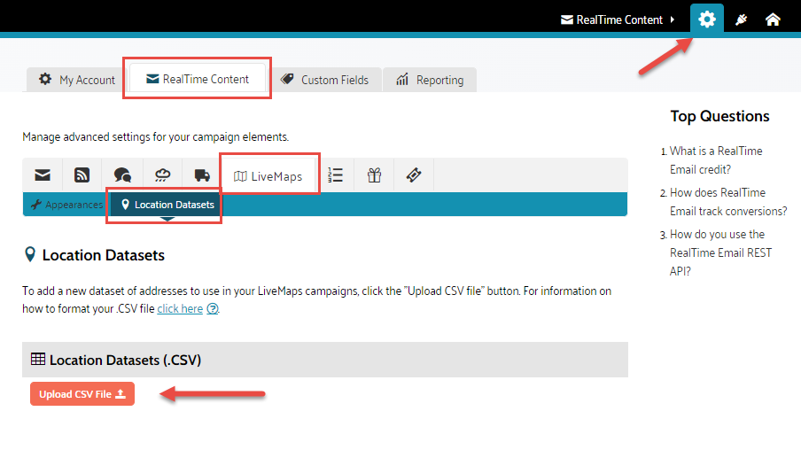Open the settings gear in top bar
Viewport: 801px width, 450px height.
[x=706, y=19]
